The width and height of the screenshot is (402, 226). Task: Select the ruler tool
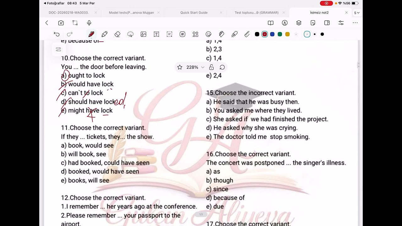(247, 34)
